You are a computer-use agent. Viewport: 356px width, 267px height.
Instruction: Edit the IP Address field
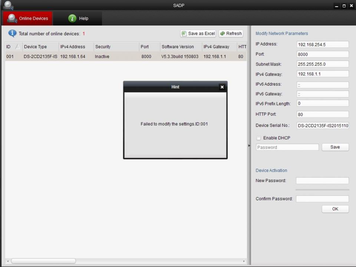pyautogui.click(x=322, y=44)
